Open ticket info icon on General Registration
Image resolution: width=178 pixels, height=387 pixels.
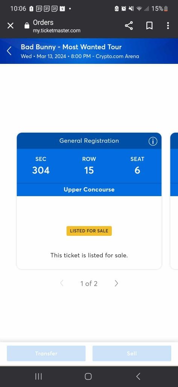pyautogui.click(x=153, y=141)
